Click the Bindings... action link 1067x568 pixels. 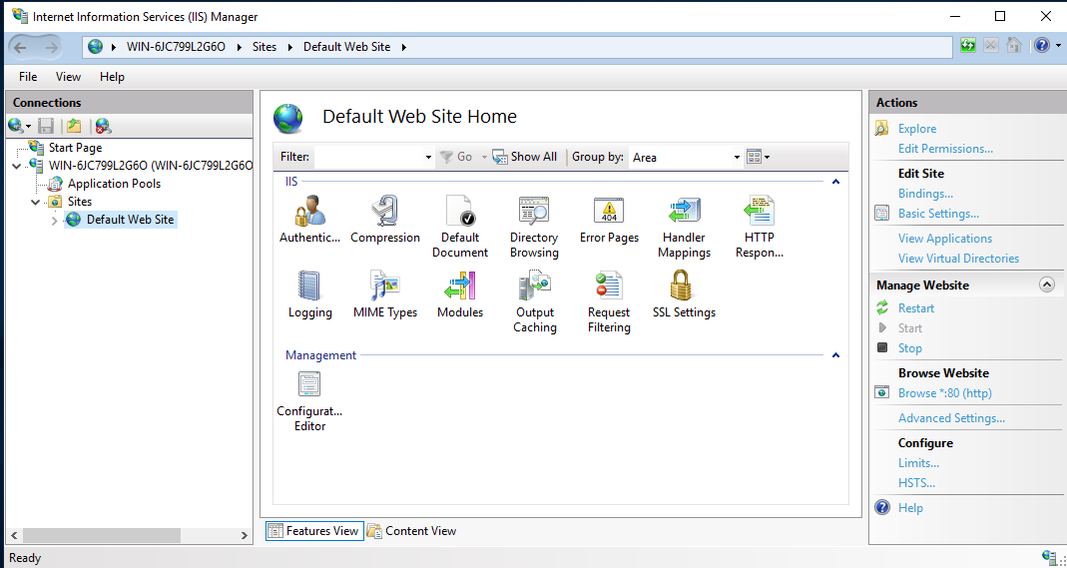[x=925, y=194]
